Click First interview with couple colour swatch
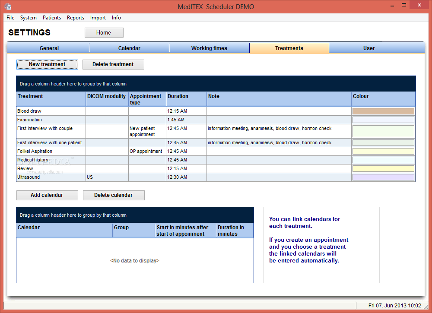This screenshot has width=432, height=313. coord(383,131)
